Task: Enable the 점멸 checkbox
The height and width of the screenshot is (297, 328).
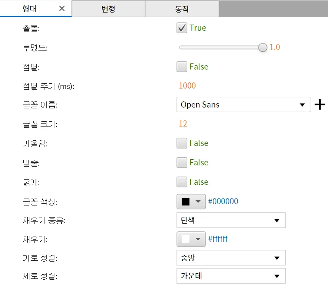Action: coord(182,67)
